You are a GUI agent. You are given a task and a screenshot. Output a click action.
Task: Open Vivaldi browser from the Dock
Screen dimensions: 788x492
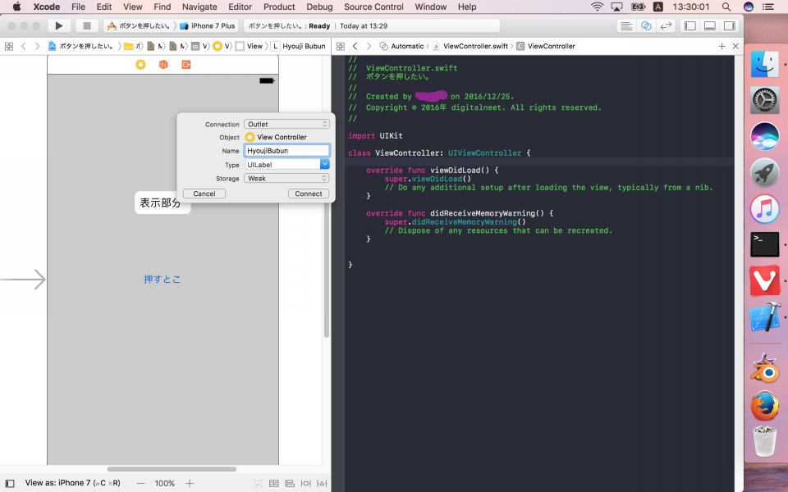click(764, 280)
